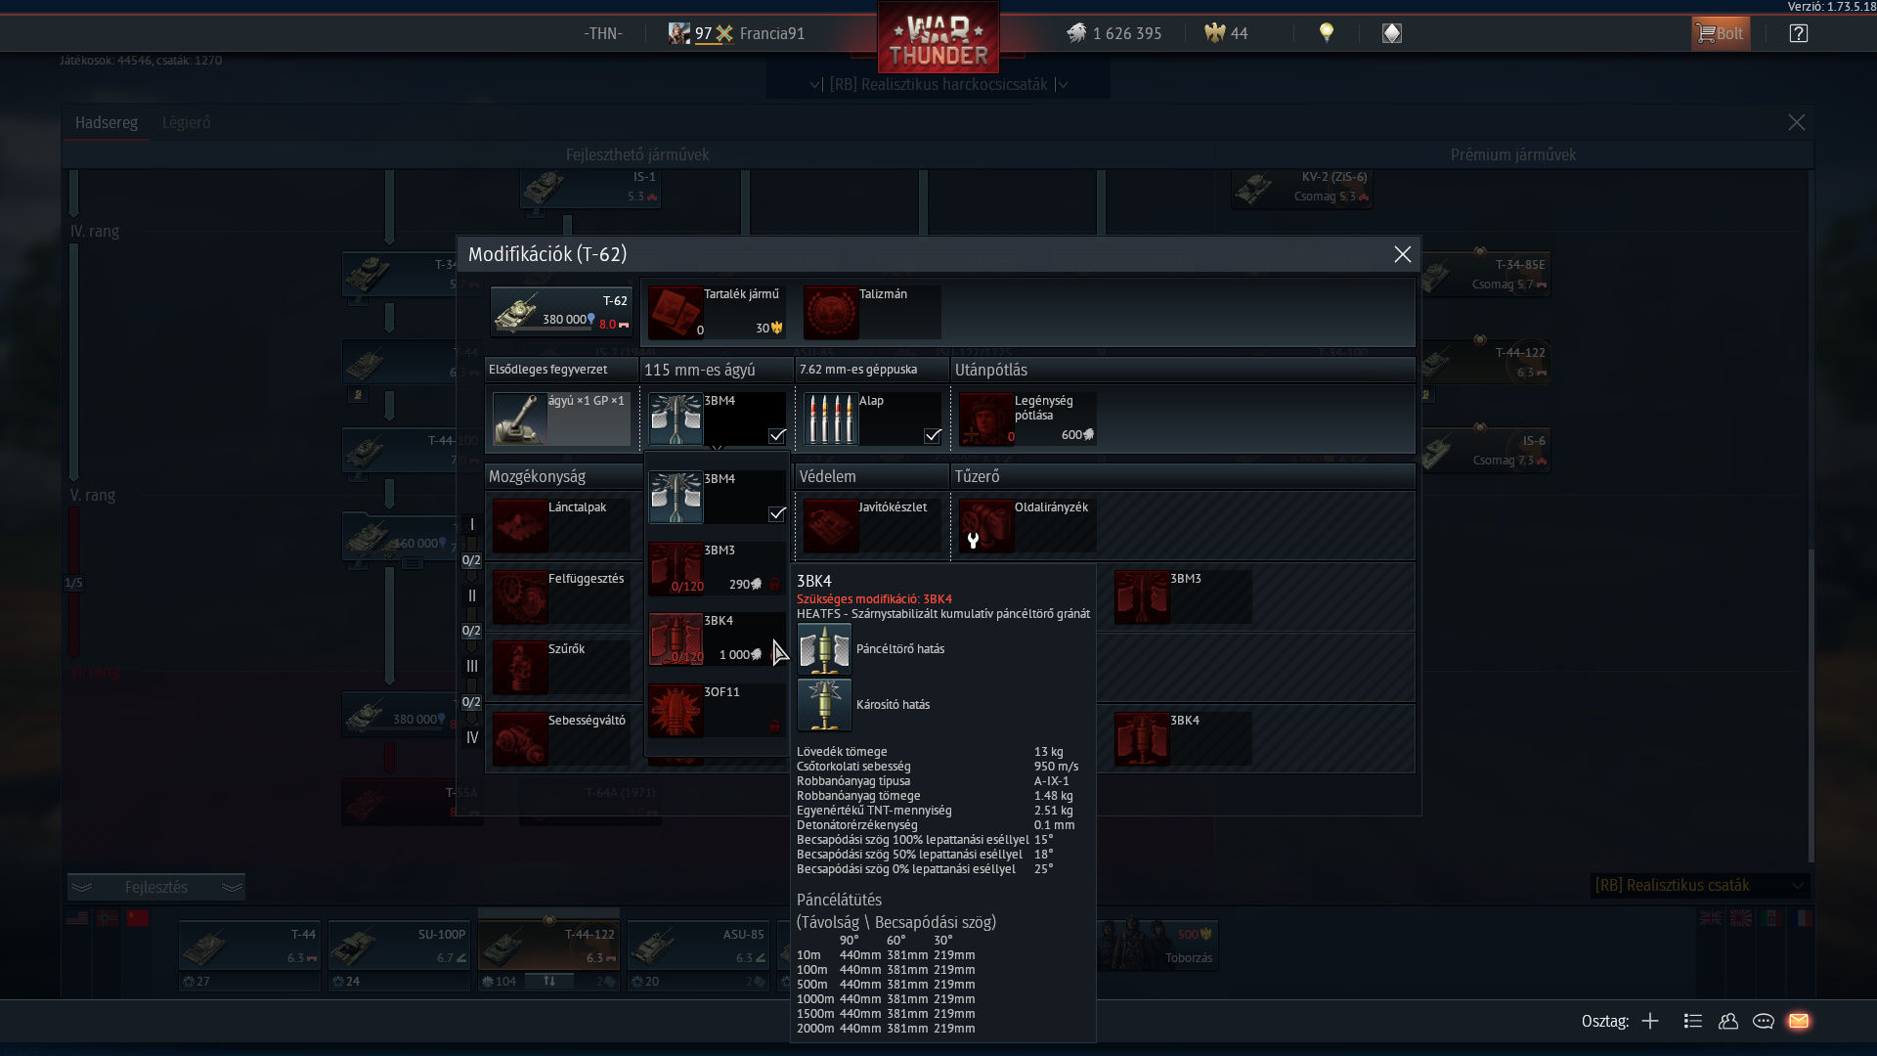The height and width of the screenshot is (1056, 1877).
Task: Click the Felfüggesztés suspension modification
Action: (x=561, y=596)
